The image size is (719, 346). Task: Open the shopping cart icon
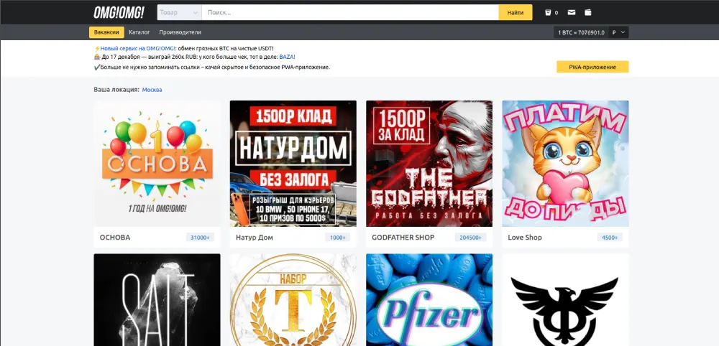[x=549, y=12]
